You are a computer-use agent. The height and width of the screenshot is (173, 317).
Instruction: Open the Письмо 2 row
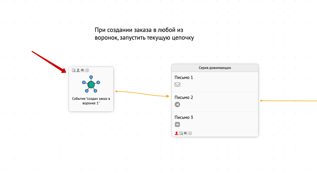click(215, 102)
